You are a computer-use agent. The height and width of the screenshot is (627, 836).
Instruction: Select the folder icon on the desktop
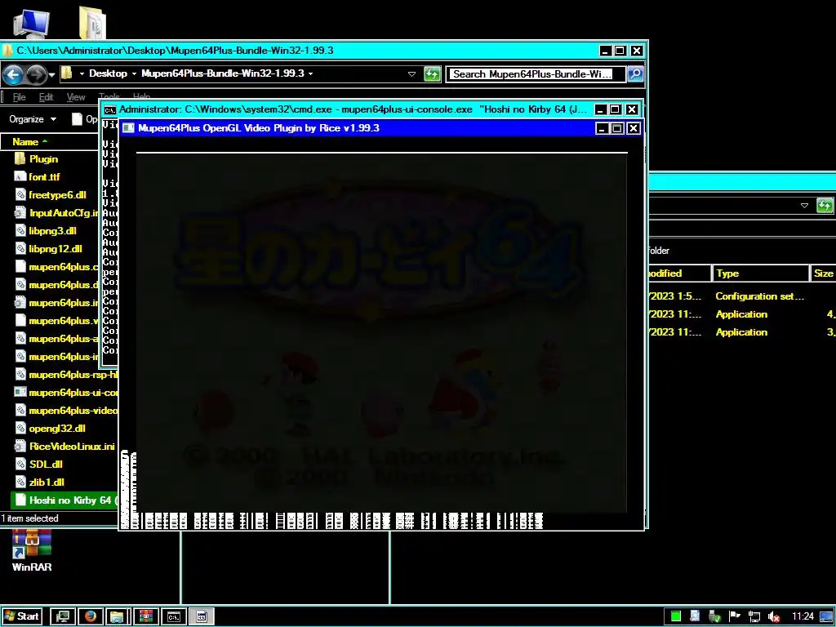click(92, 23)
